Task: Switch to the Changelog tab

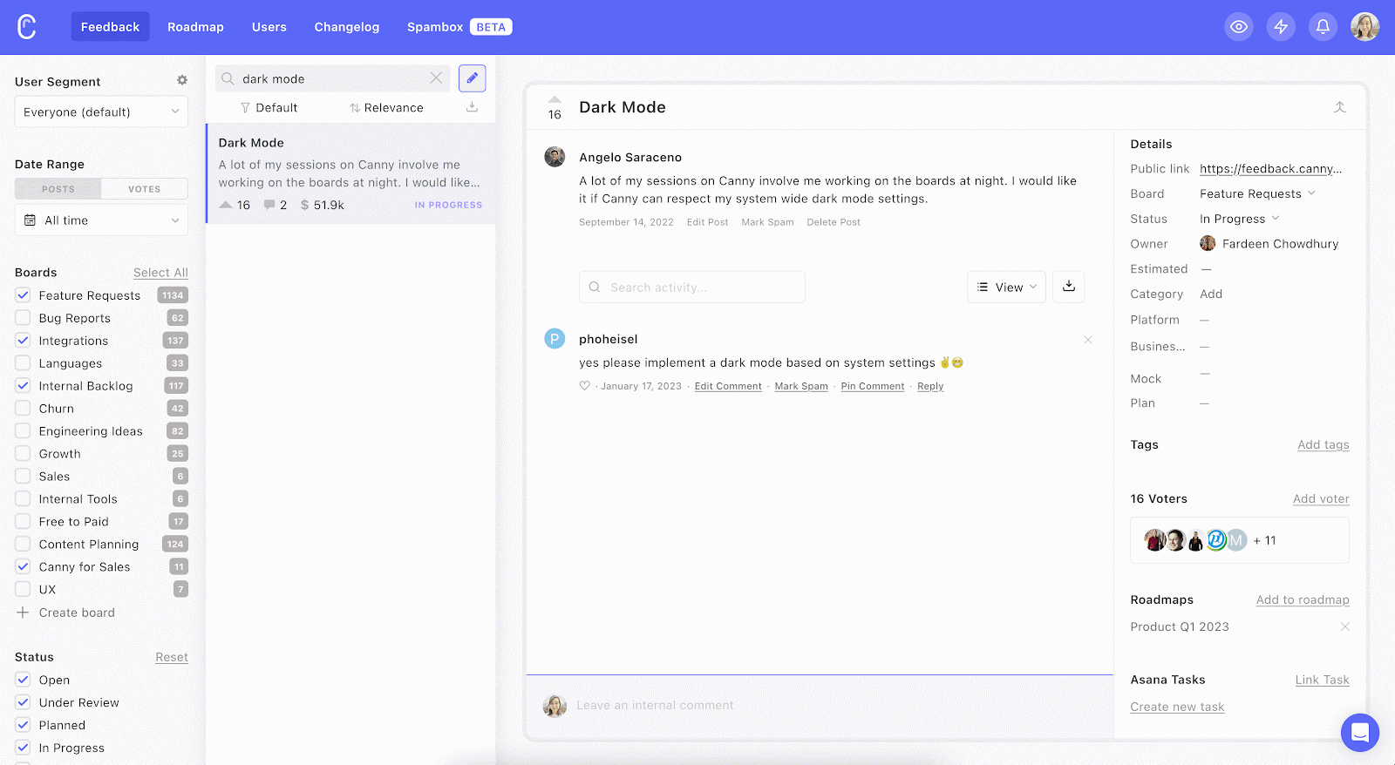Action: [347, 27]
